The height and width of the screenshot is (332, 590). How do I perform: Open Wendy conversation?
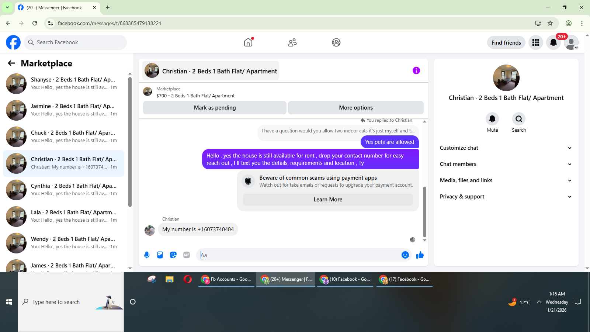click(63, 243)
